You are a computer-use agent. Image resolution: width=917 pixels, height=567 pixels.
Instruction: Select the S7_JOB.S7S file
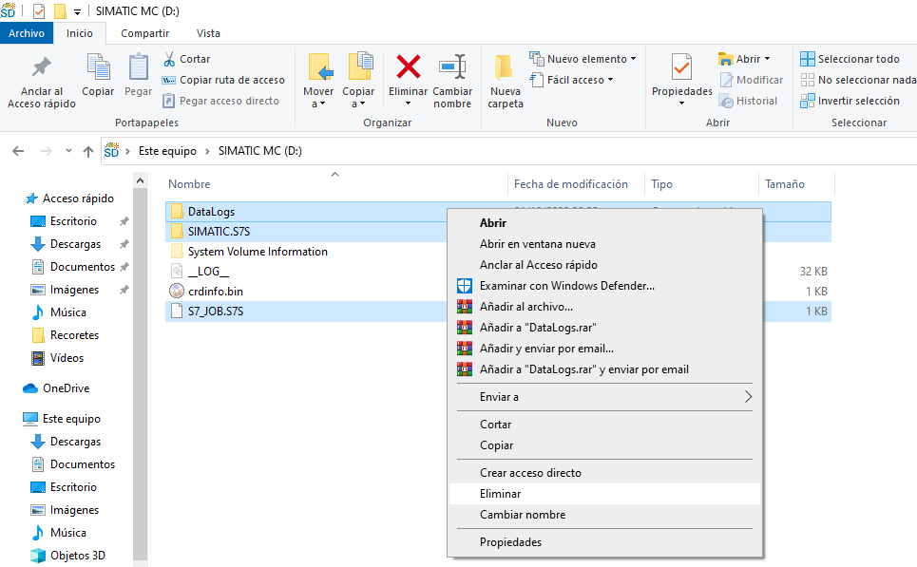(x=215, y=311)
